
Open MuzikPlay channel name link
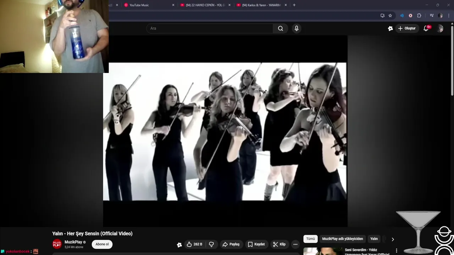click(73, 242)
